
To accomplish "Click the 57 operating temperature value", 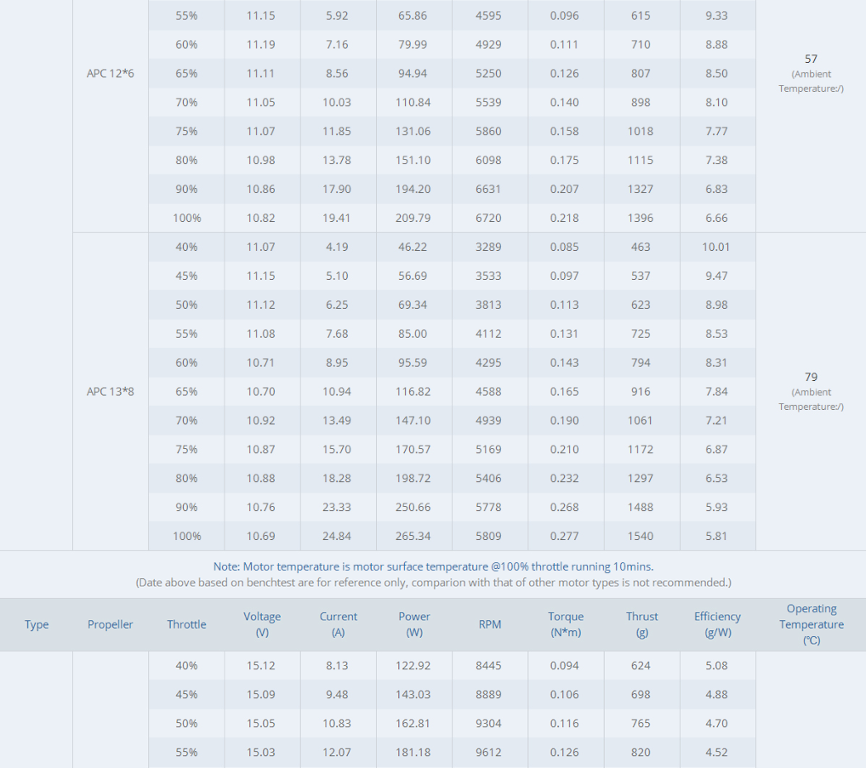I will (x=811, y=59).
